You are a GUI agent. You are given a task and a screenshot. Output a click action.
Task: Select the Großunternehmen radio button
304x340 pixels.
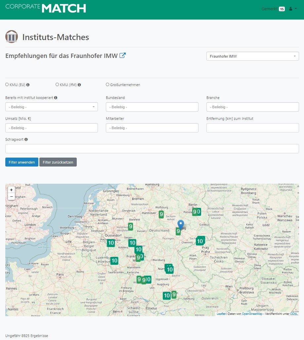[108, 84]
